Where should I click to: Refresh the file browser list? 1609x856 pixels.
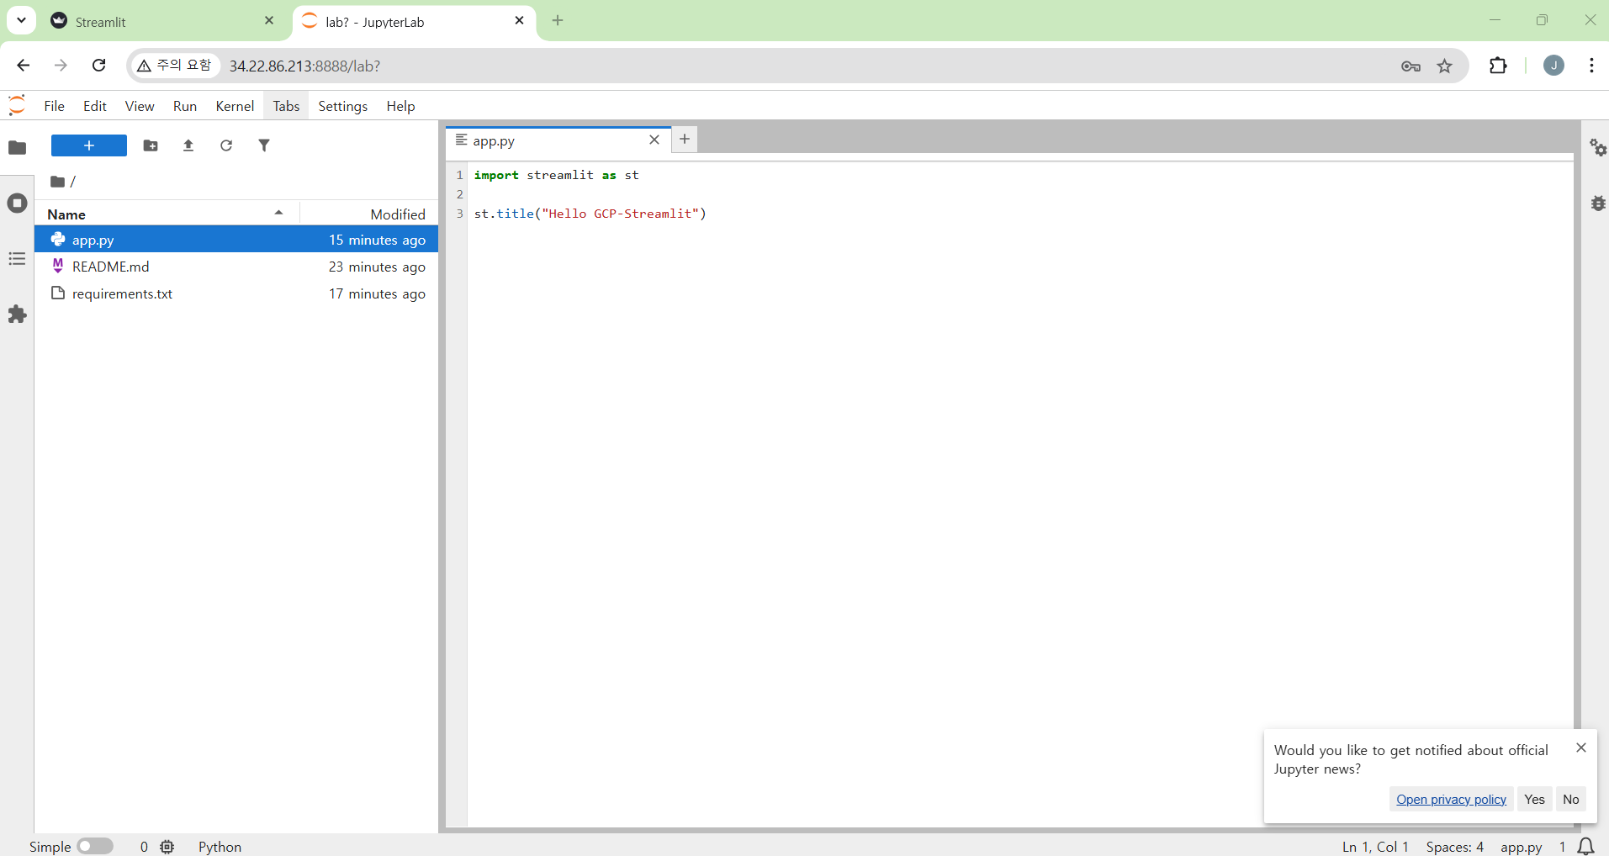(226, 145)
